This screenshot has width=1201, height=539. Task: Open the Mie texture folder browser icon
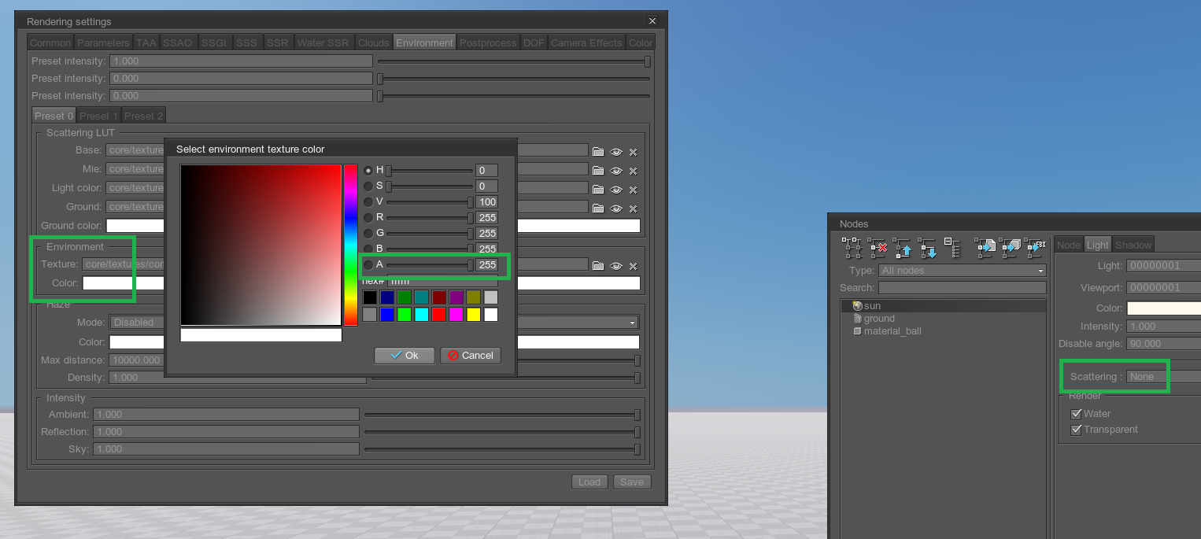tap(598, 171)
